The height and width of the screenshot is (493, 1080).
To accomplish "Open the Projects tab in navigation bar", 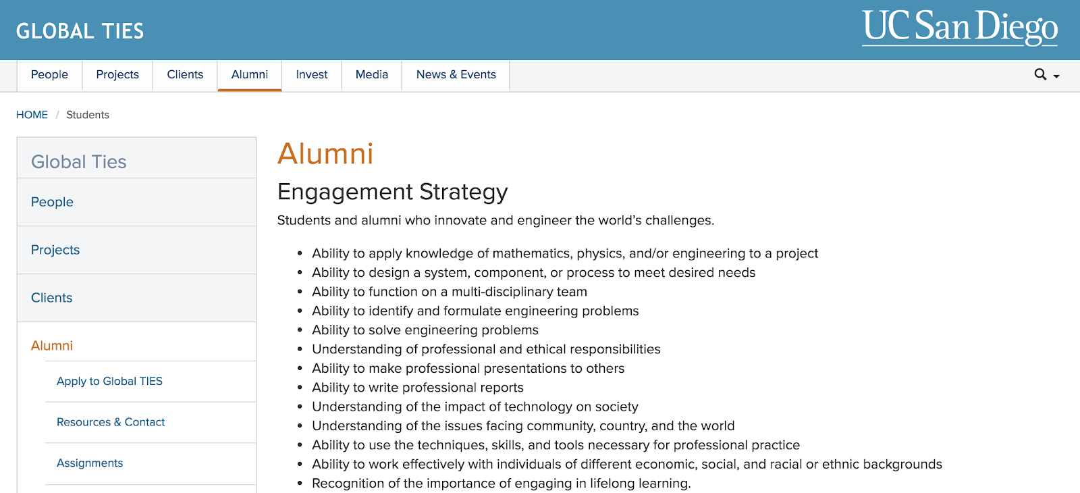I will pyautogui.click(x=117, y=75).
